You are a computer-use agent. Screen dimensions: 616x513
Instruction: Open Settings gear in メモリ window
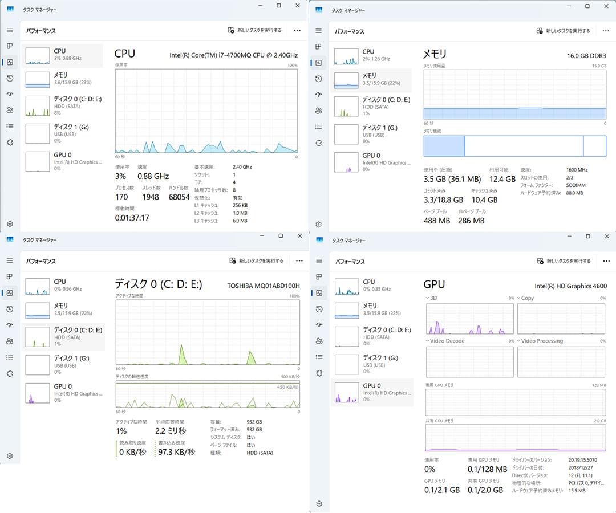(319, 225)
